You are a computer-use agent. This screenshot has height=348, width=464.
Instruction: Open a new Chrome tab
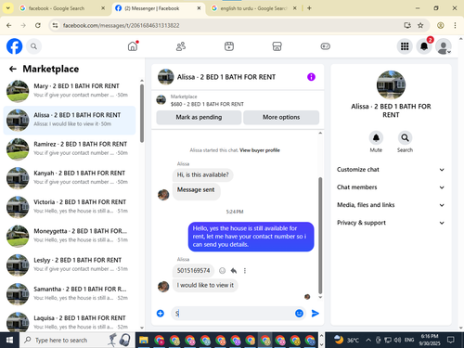[309, 8]
